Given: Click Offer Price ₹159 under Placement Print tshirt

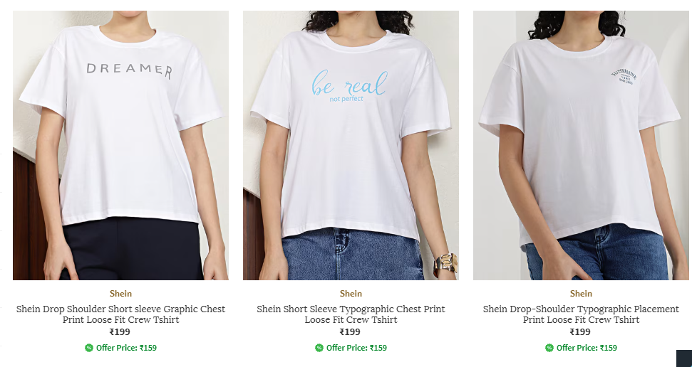Looking at the screenshot, I should pyautogui.click(x=587, y=348).
